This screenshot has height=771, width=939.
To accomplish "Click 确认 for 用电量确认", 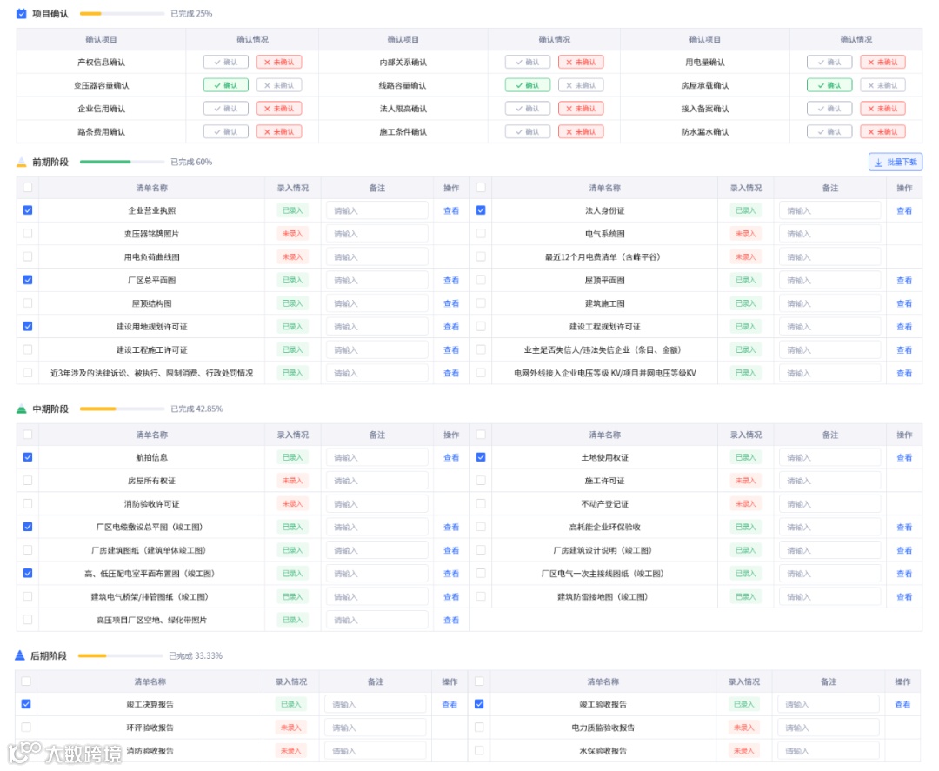I will pyautogui.click(x=829, y=62).
